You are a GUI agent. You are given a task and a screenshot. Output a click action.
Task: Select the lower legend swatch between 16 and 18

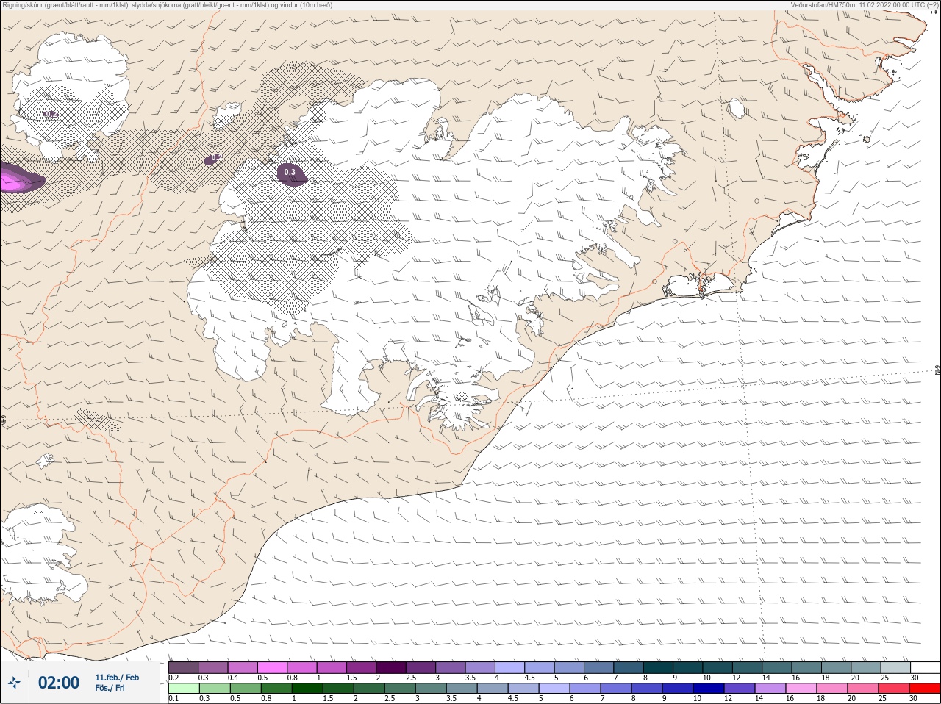click(801, 689)
